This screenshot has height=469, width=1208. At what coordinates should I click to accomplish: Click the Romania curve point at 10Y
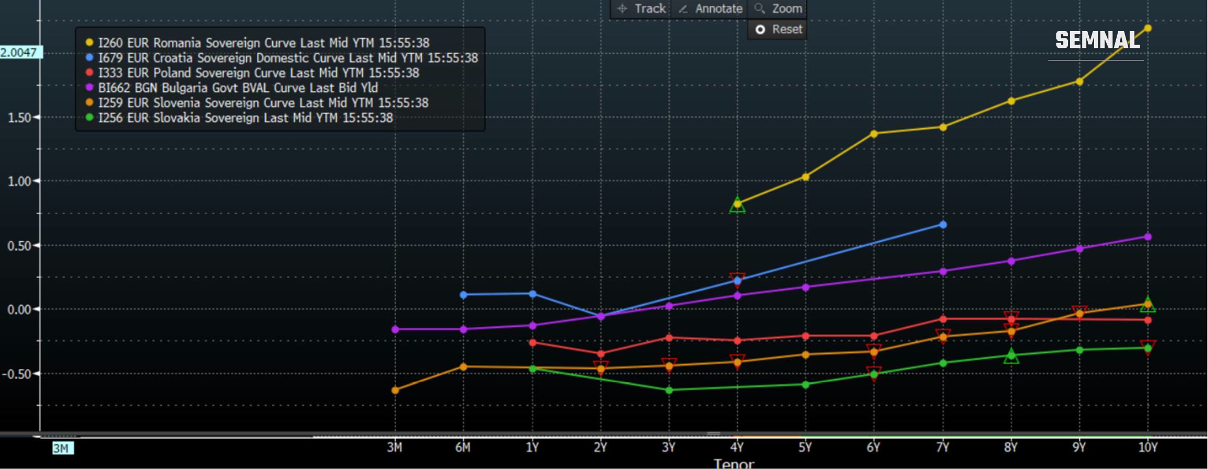(1148, 28)
